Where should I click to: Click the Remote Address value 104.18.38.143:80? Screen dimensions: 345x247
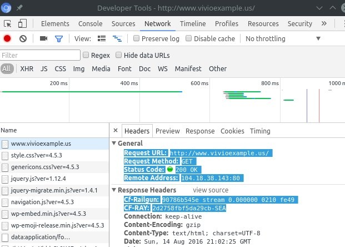pyautogui.click(x=212, y=178)
